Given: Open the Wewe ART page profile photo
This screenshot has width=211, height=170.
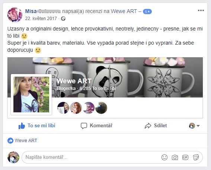Looking at the screenshot, I should [31, 94].
